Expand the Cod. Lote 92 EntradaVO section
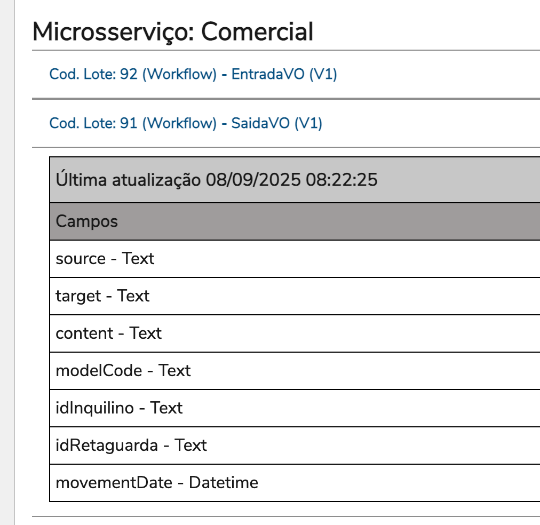Viewport: 540px width, 525px height. pyautogui.click(x=193, y=74)
